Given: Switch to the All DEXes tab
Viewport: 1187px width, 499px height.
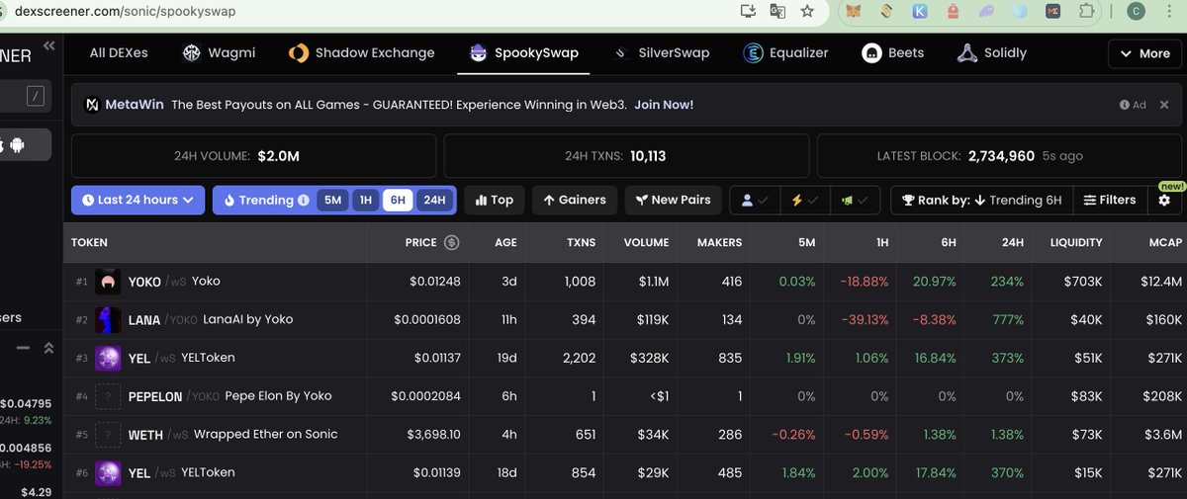Looking at the screenshot, I should coord(119,52).
